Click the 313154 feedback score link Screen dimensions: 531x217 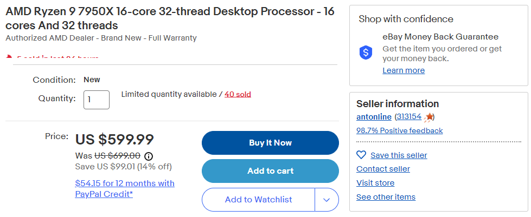[x=409, y=117]
